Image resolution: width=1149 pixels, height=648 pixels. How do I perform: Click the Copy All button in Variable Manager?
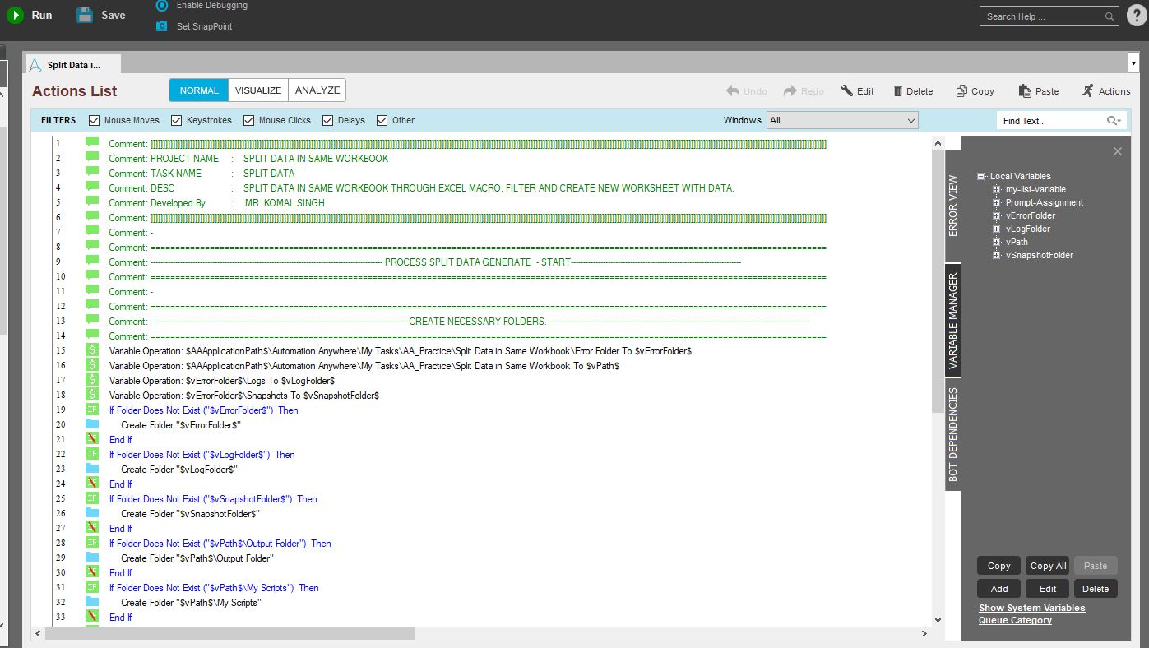[1048, 566]
